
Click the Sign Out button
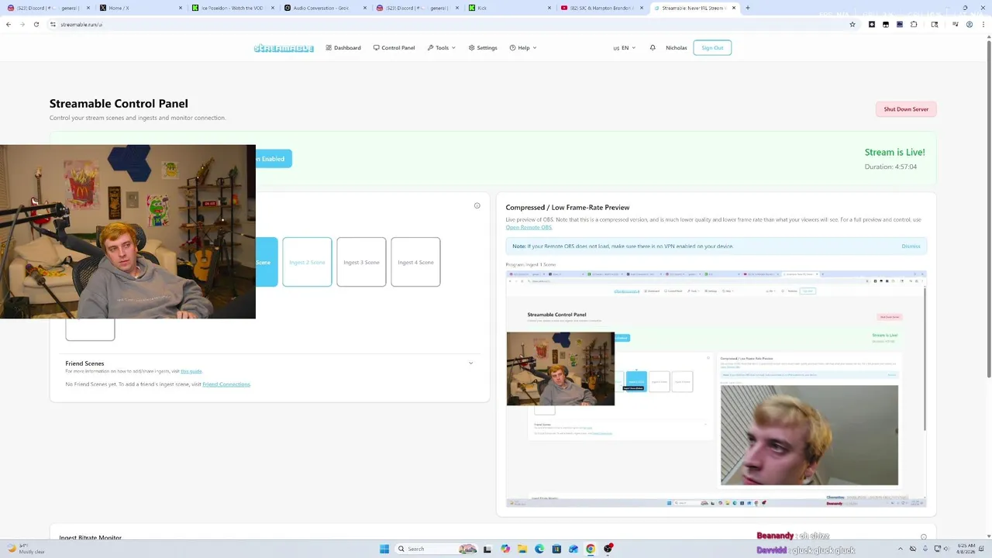tap(712, 48)
